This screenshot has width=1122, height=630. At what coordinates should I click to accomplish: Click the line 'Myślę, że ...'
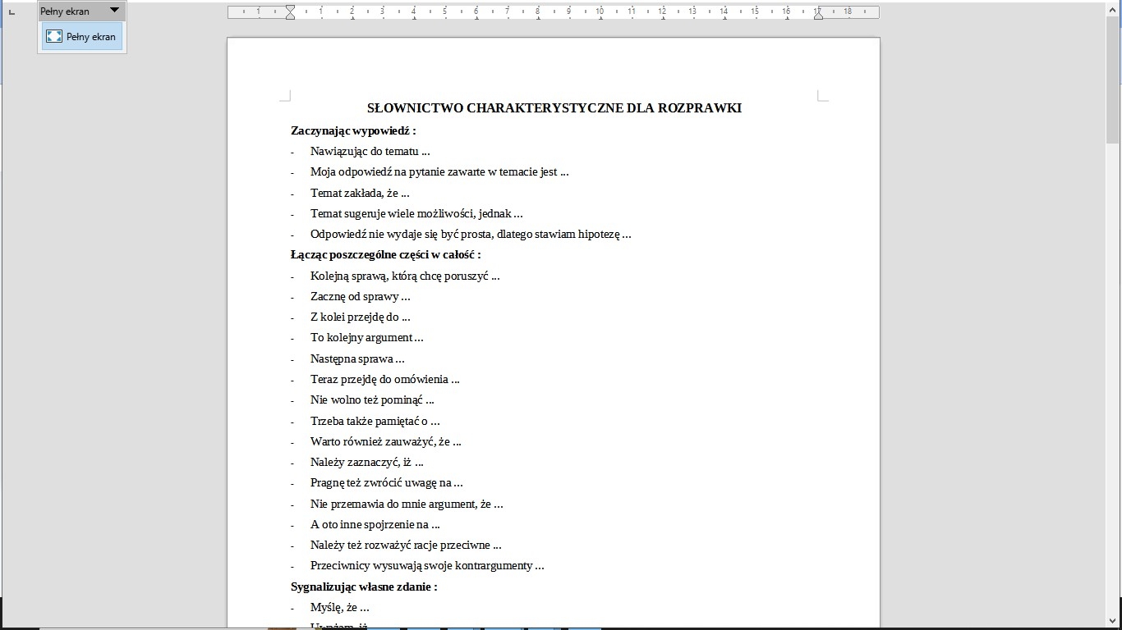coord(339,608)
